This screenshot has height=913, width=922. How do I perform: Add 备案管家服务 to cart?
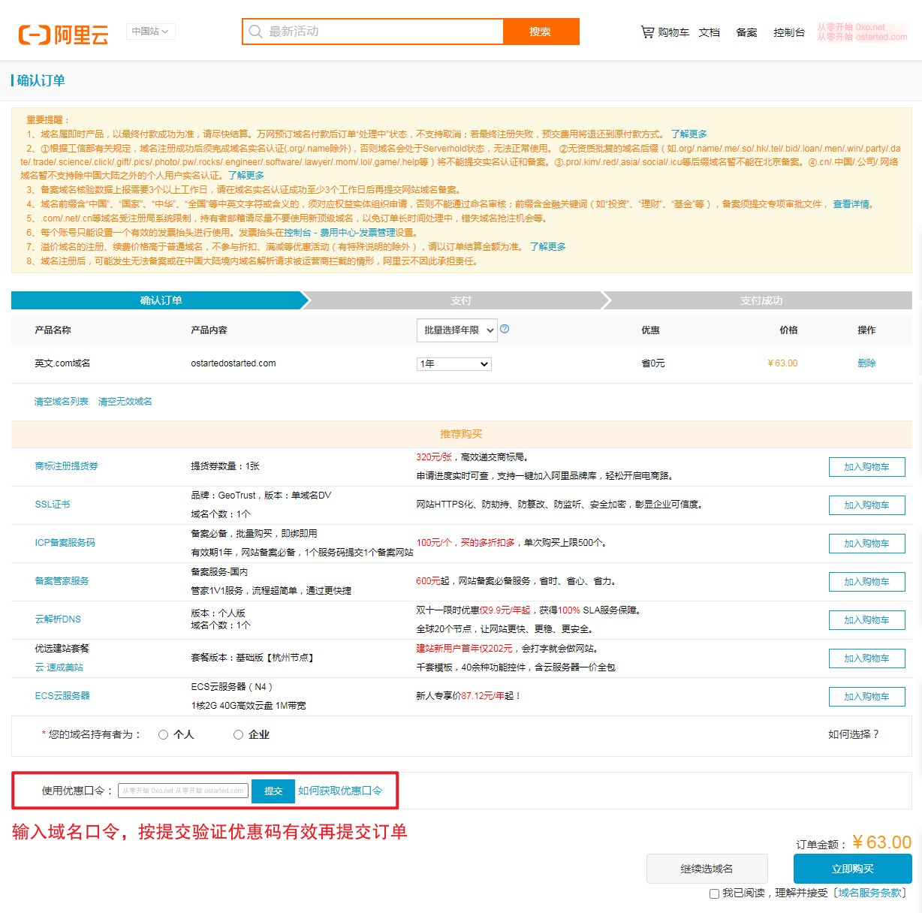pyautogui.click(x=866, y=582)
